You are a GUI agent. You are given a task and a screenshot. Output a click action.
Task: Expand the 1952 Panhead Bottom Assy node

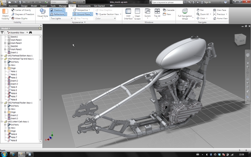tap(2, 55)
